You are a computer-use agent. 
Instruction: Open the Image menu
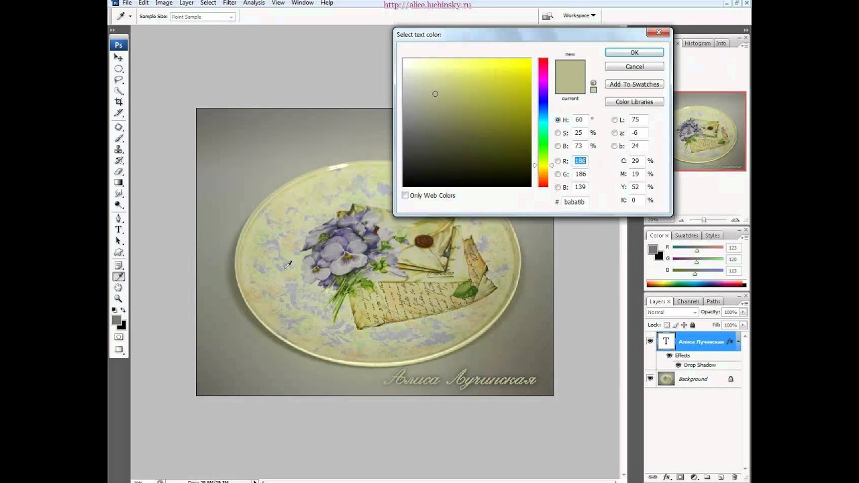click(164, 3)
